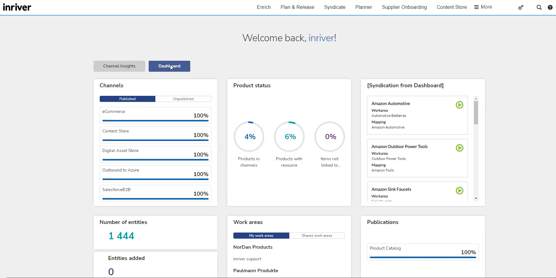Switch to the Channel Insights view

tap(119, 66)
